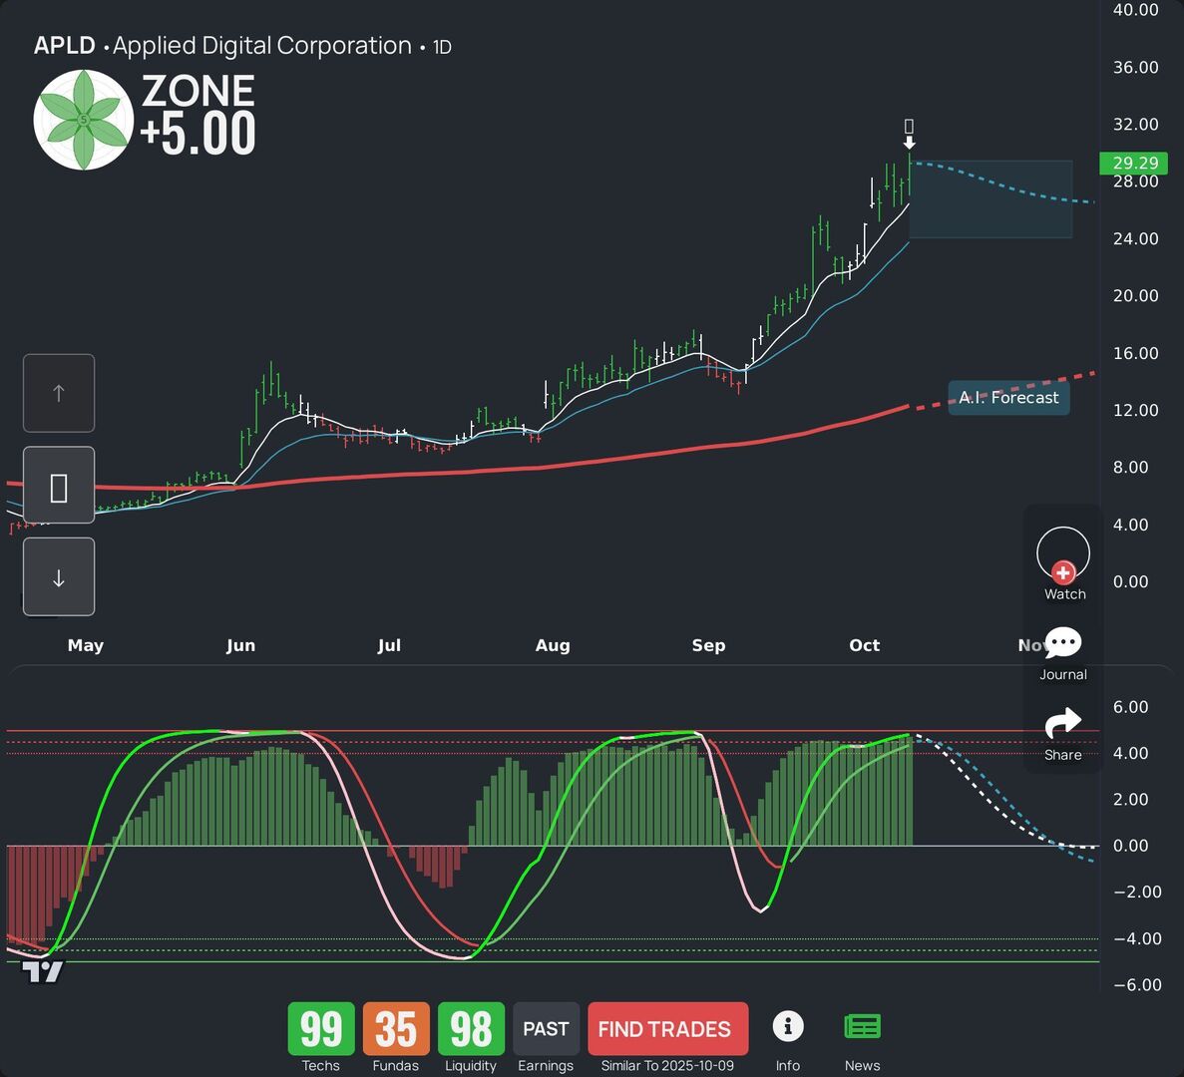Screen dimensions: 1184x1077
Task: Click the 16.00 price axis label
Action: [1136, 353]
